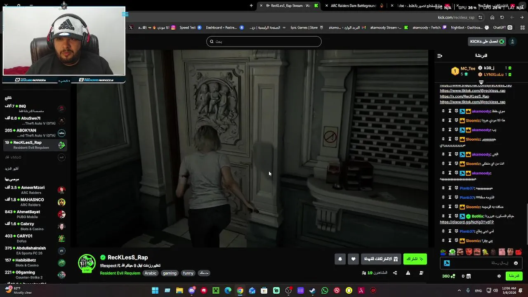Open the recommended MAHASNCO channel

(x=35, y=202)
